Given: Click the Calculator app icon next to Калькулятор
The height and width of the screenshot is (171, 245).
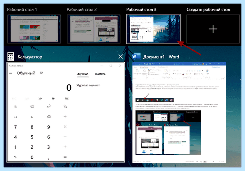Looking at the screenshot, I should [11, 56].
